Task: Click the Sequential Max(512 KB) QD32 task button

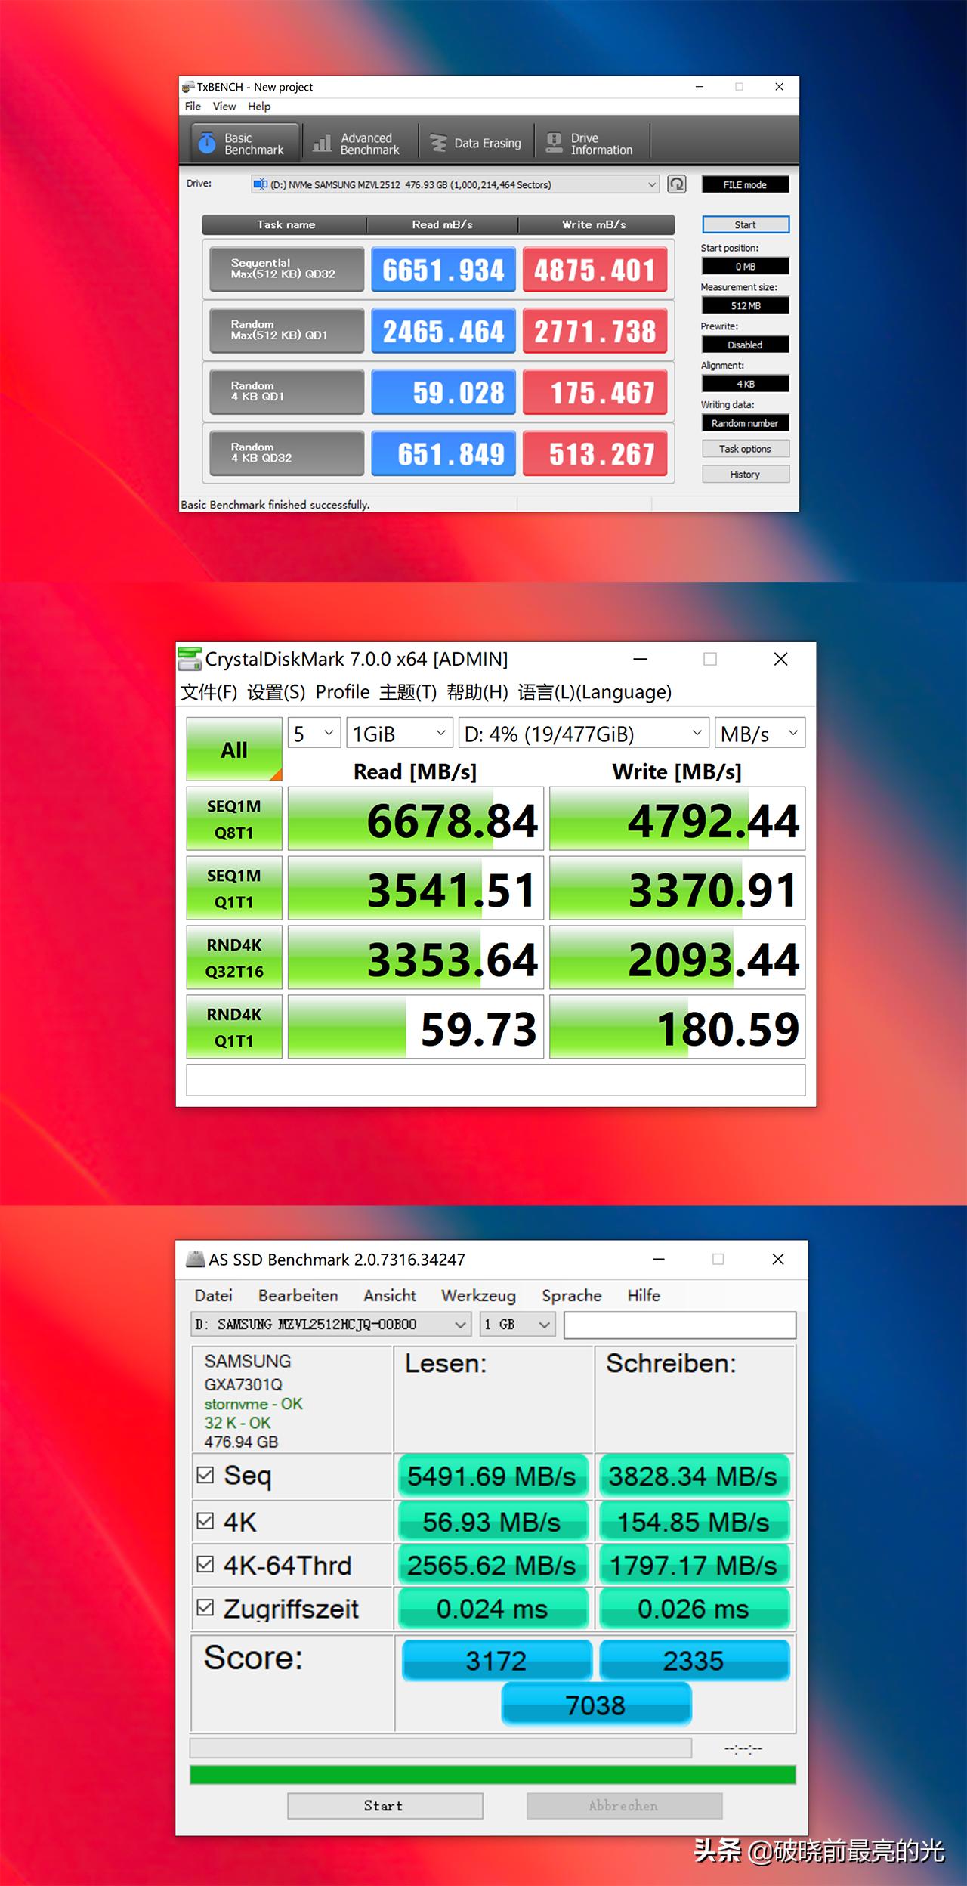Action: tap(286, 269)
